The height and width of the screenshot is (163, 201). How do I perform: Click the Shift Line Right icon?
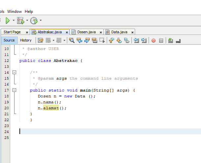click(x=144, y=41)
